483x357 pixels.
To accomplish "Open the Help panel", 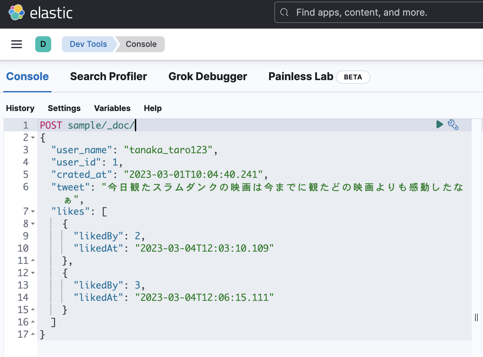I will [x=153, y=108].
